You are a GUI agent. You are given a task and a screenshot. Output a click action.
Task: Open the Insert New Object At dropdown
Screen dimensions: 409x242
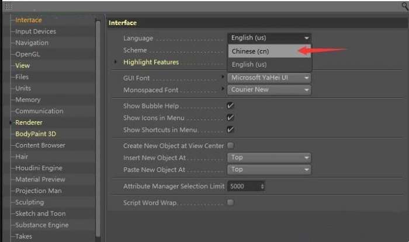(269, 157)
